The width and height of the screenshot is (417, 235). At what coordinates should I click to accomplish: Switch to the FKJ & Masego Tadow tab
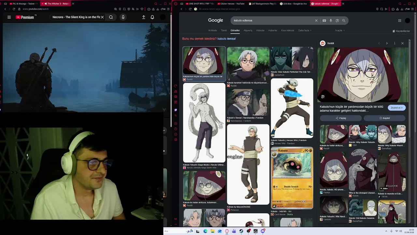(23, 4)
